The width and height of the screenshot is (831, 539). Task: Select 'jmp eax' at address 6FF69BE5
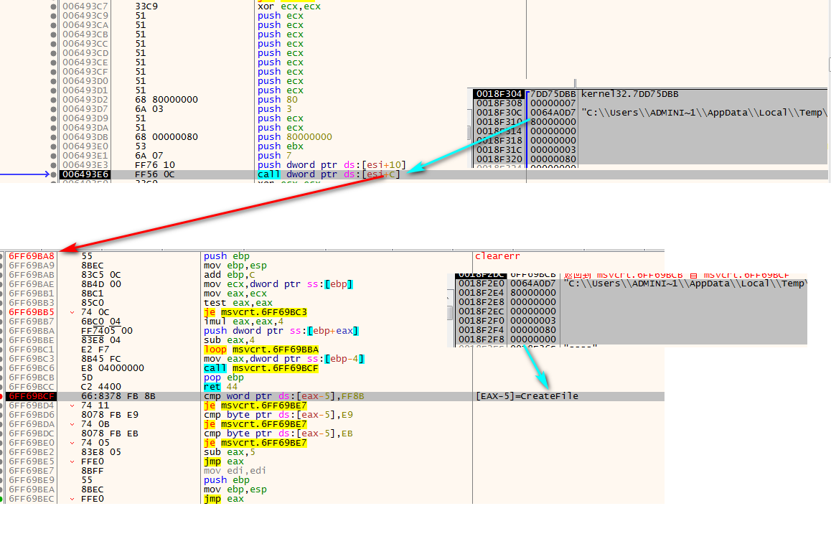click(x=223, y=461)
